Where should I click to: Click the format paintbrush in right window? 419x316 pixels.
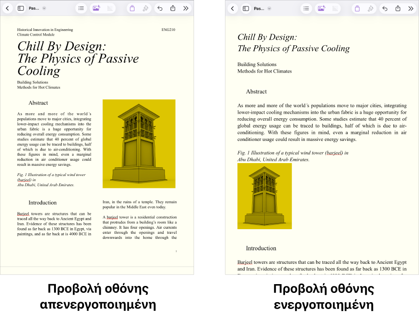coord(370,8)
